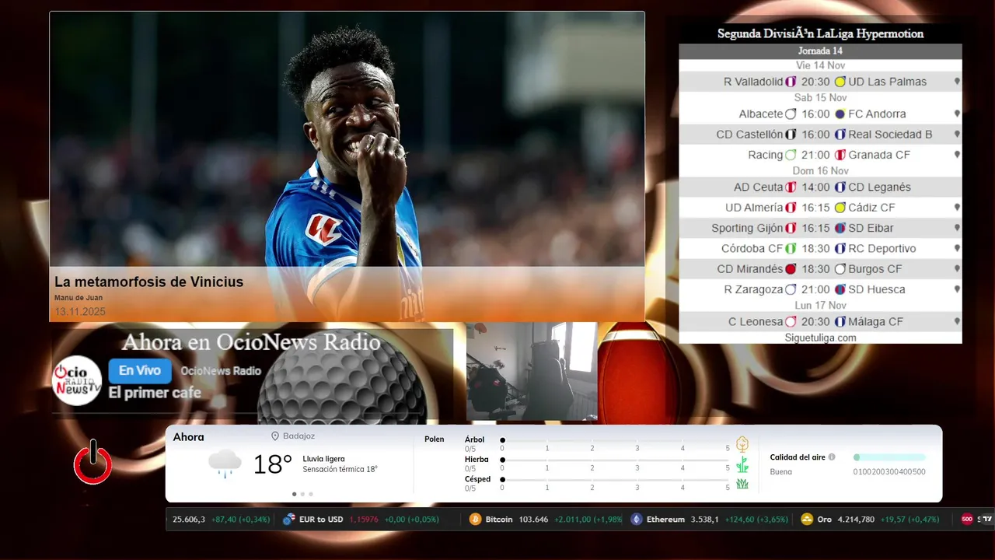Screen dimensions: 995x560
Task: Click the red 500 index icon
Action: point(967,519)
